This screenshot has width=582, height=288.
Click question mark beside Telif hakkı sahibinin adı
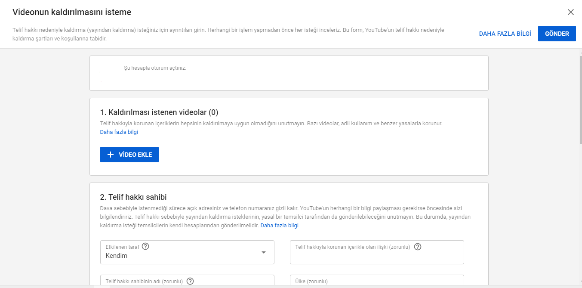(190, 281)
